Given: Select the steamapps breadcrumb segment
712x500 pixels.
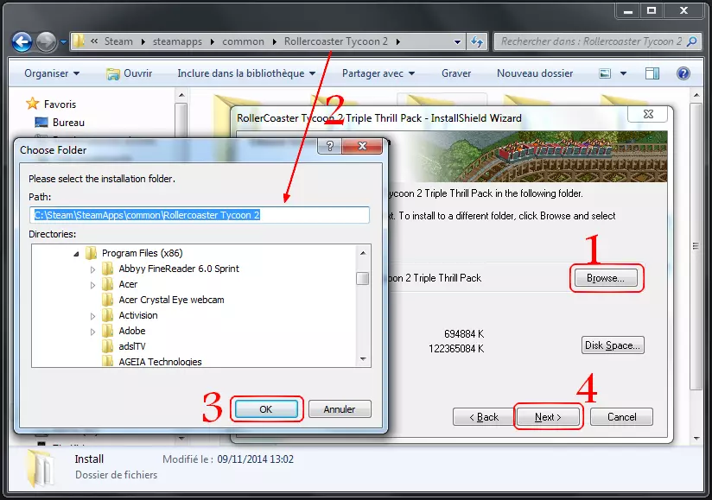Looking at the screenshot, I should click(x=177, y=41).
